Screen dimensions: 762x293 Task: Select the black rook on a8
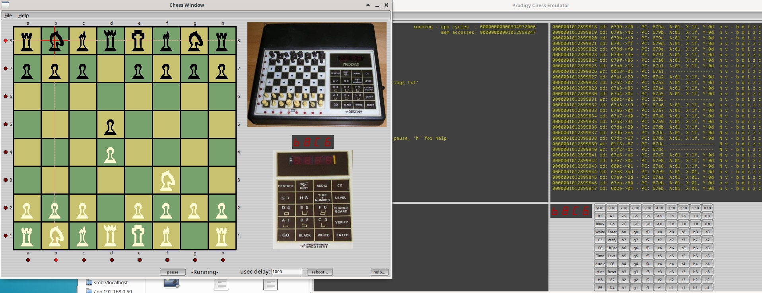pos(27,41)
